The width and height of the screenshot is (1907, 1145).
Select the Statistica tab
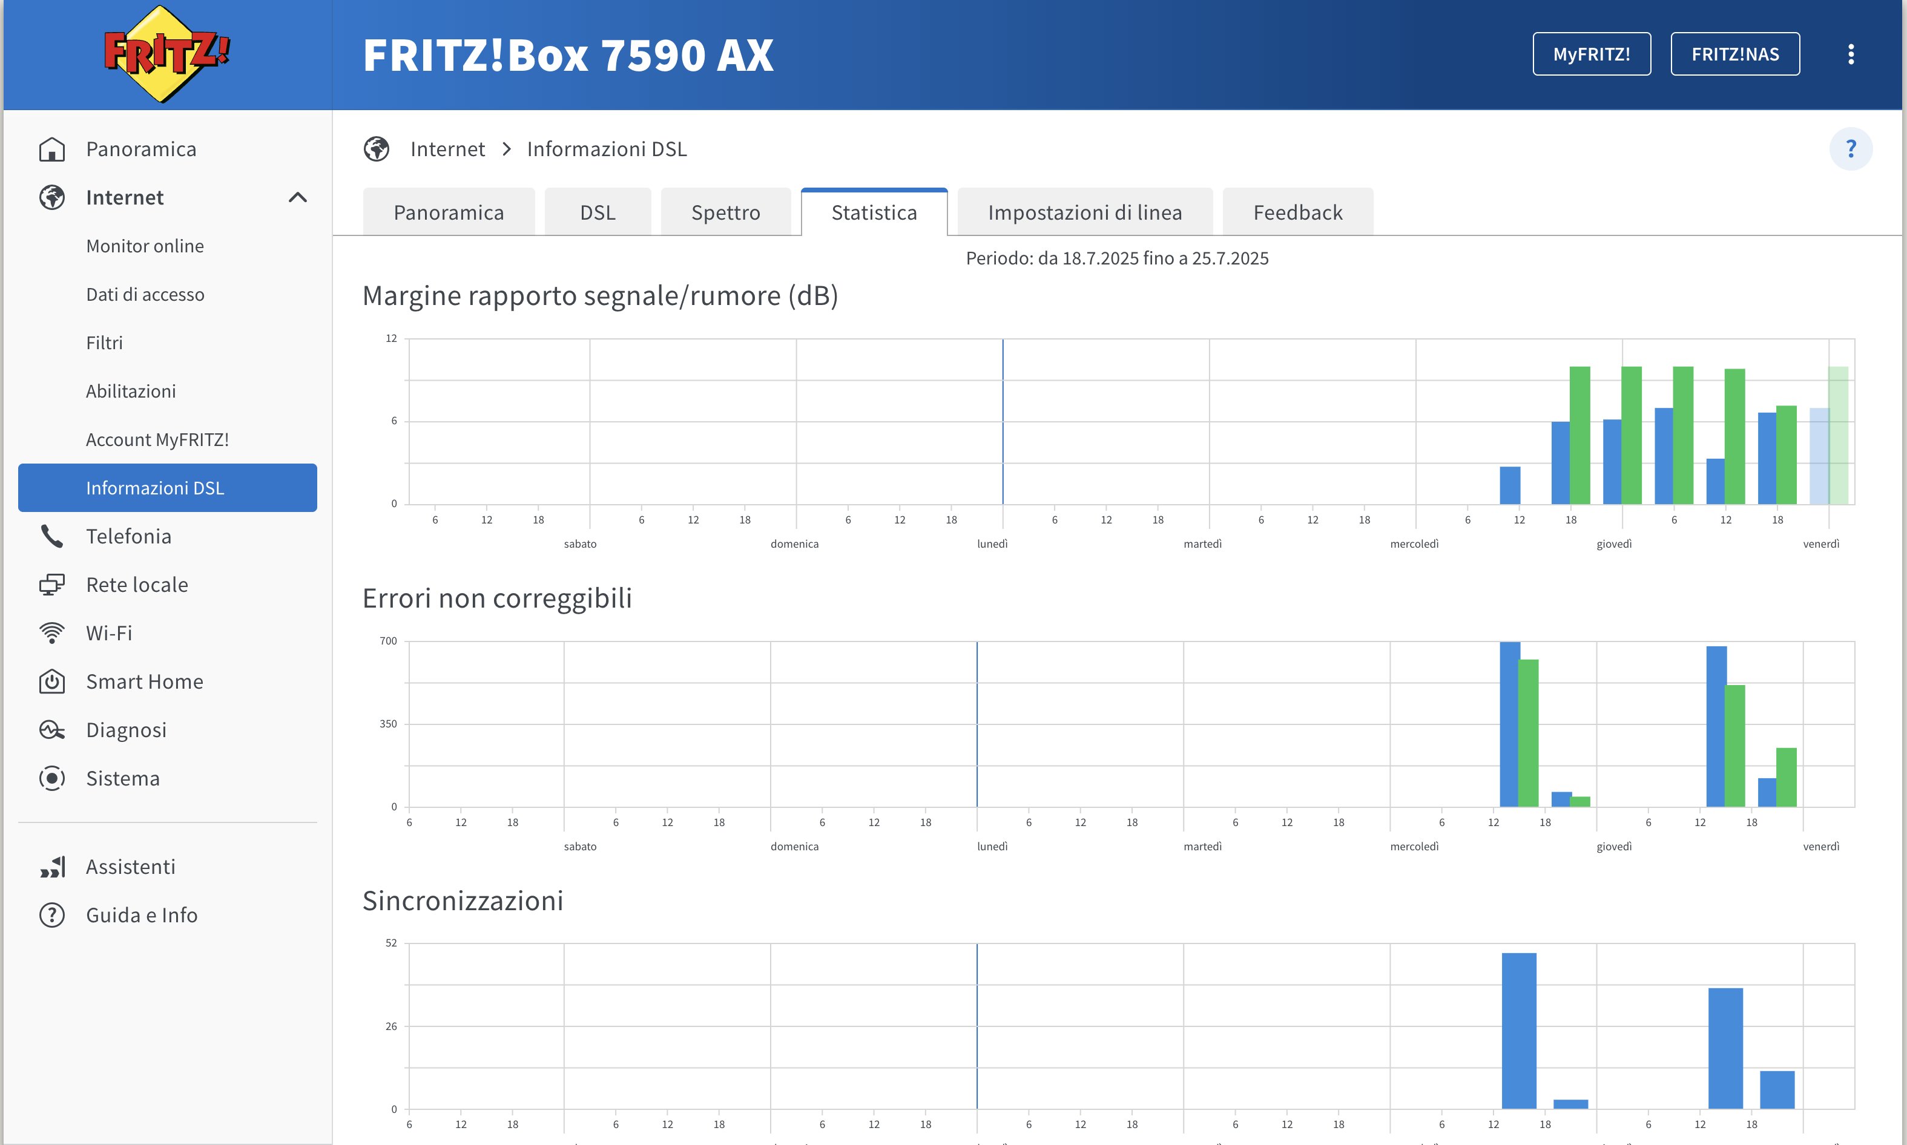pos(874,212)
